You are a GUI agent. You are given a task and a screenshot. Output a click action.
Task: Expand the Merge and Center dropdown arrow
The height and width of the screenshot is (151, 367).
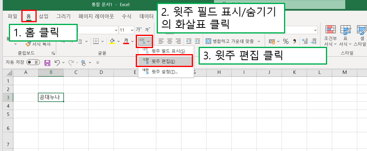[259, 42]
